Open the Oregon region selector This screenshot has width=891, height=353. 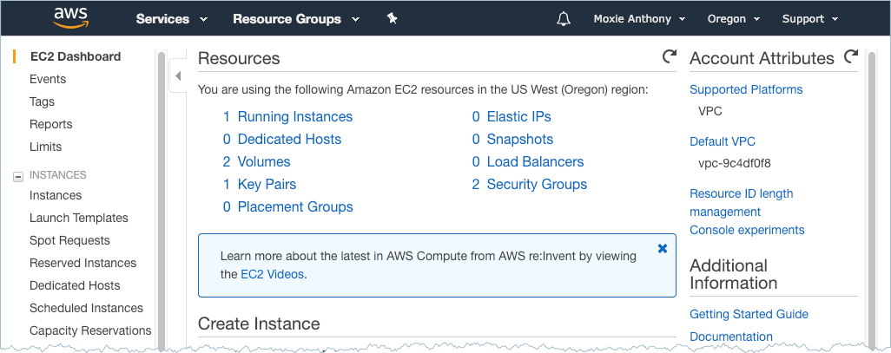[734, 19]
